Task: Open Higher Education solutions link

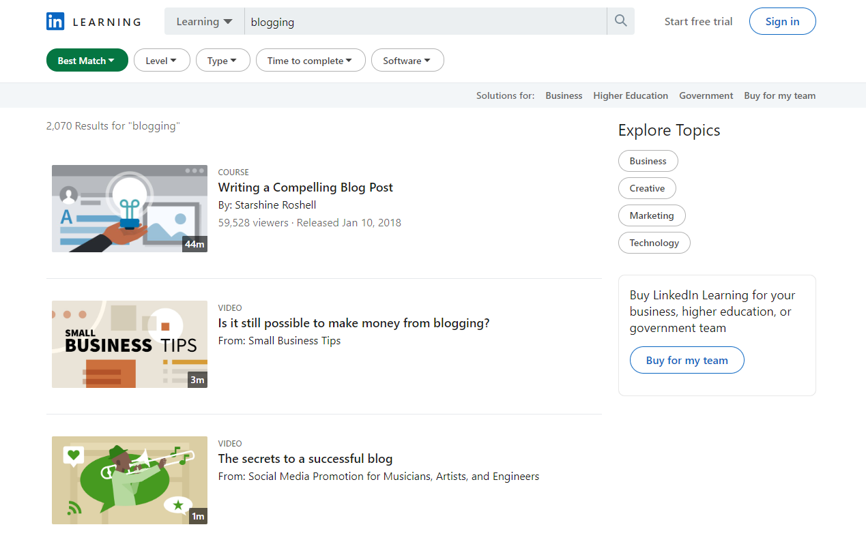Action: [631, 95]
